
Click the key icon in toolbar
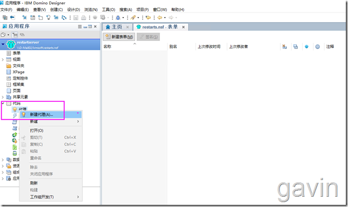click(x=12, y=17)
